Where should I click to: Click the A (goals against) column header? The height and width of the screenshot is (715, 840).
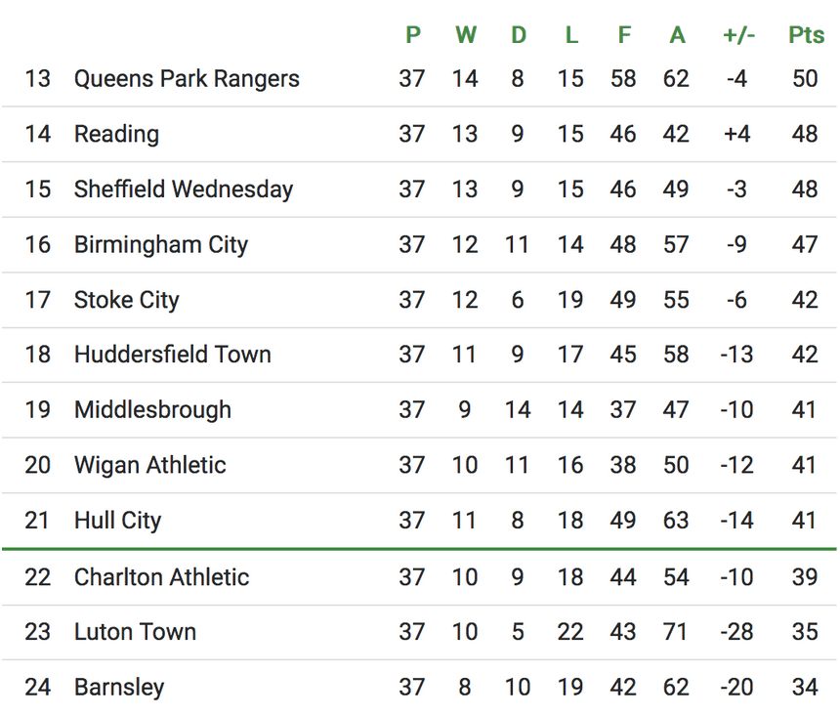click(x=676, y=35)
